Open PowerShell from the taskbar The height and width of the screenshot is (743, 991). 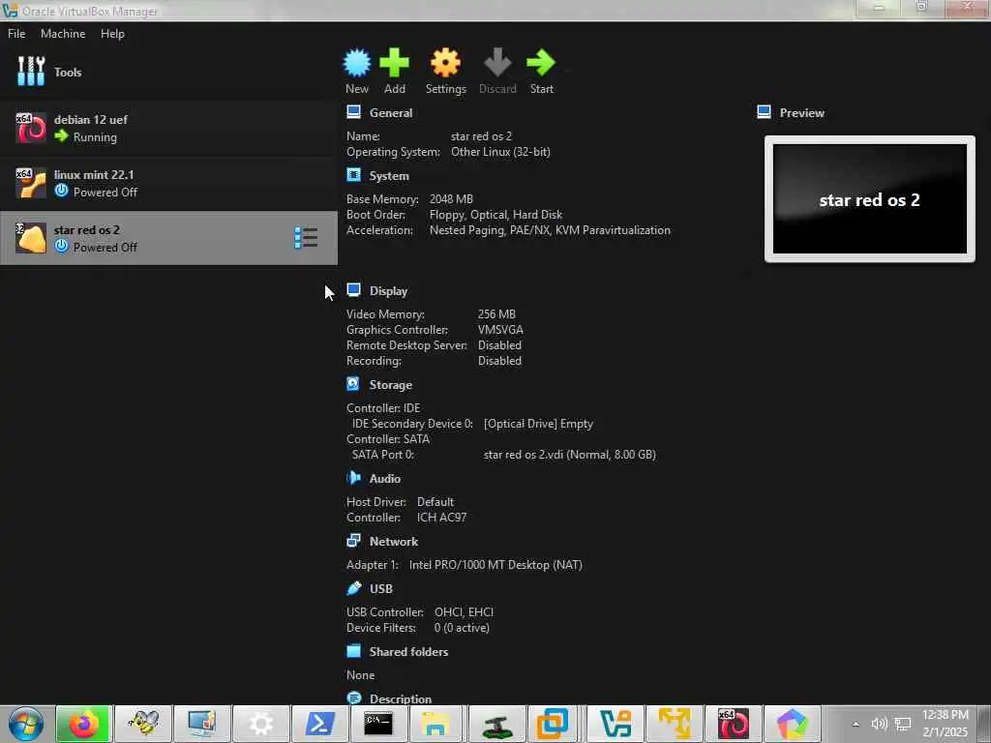point(319,724)
